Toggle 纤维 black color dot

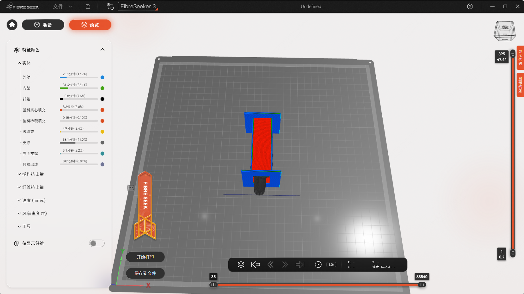coord(102,99)
